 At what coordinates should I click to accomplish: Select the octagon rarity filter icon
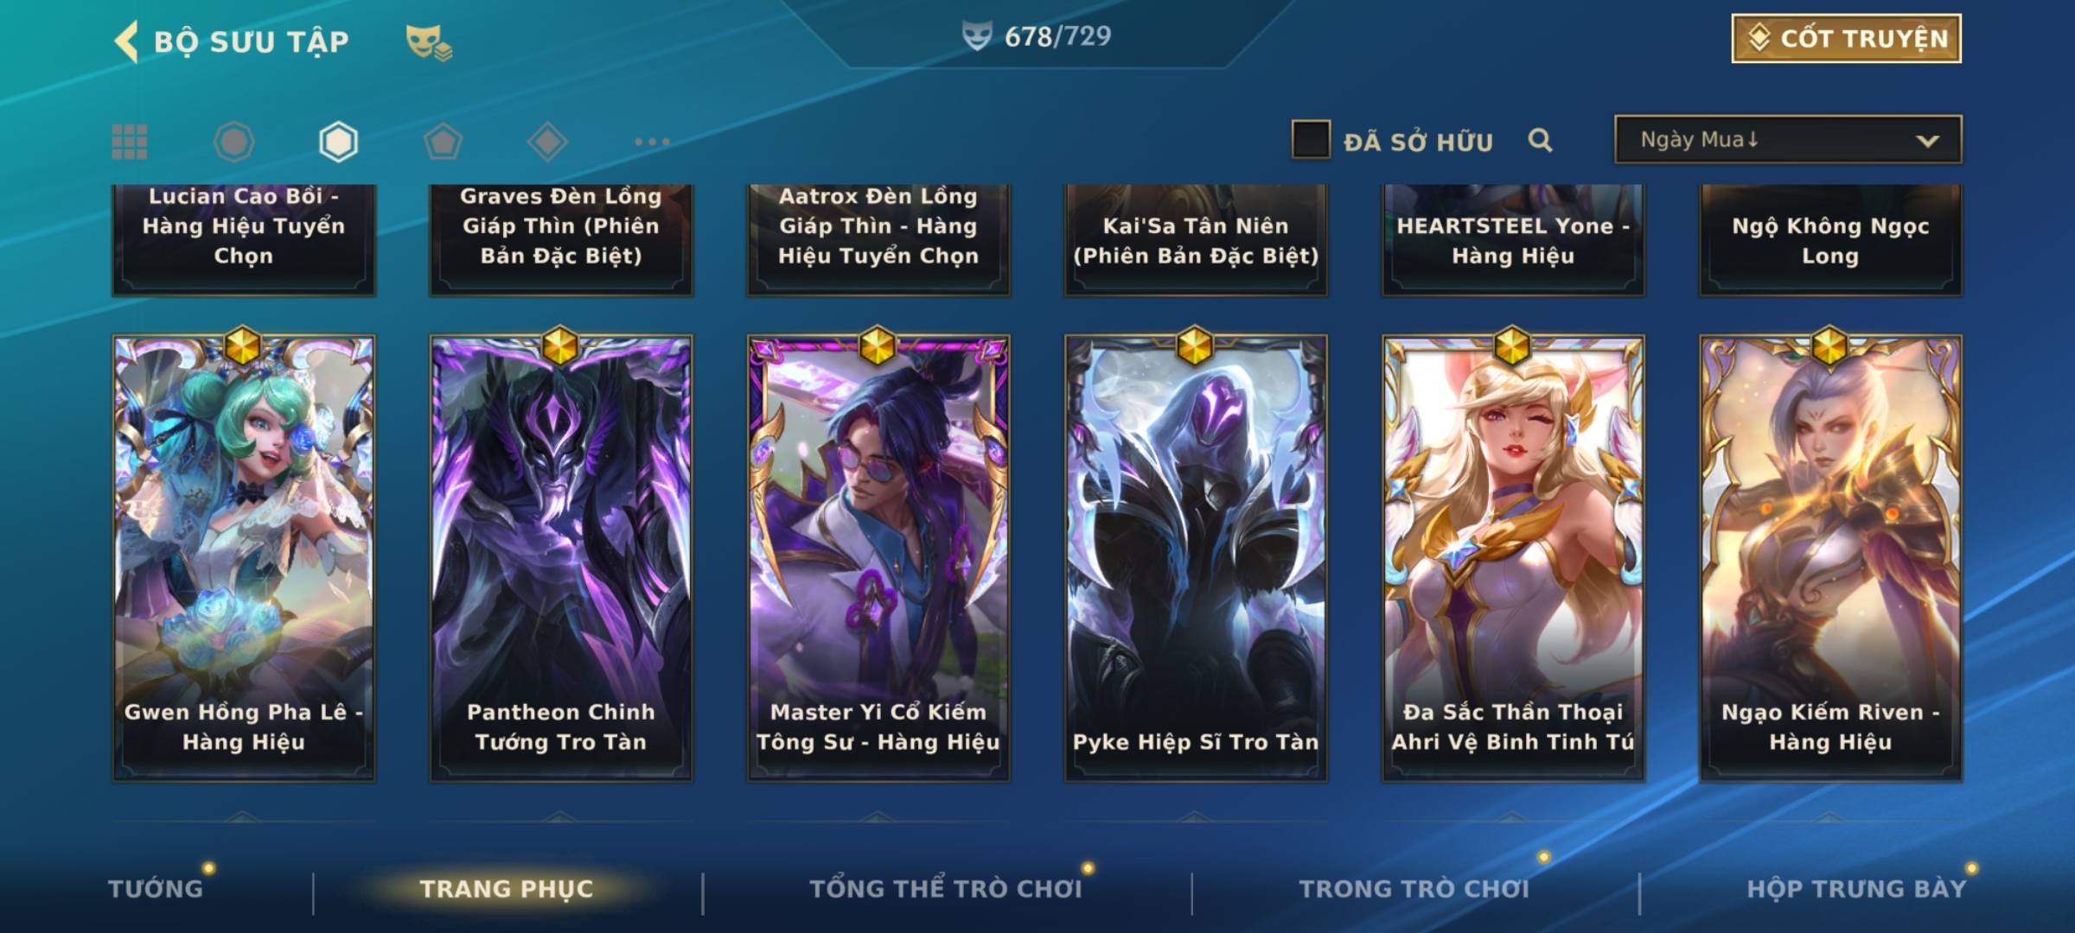point(233,142)
